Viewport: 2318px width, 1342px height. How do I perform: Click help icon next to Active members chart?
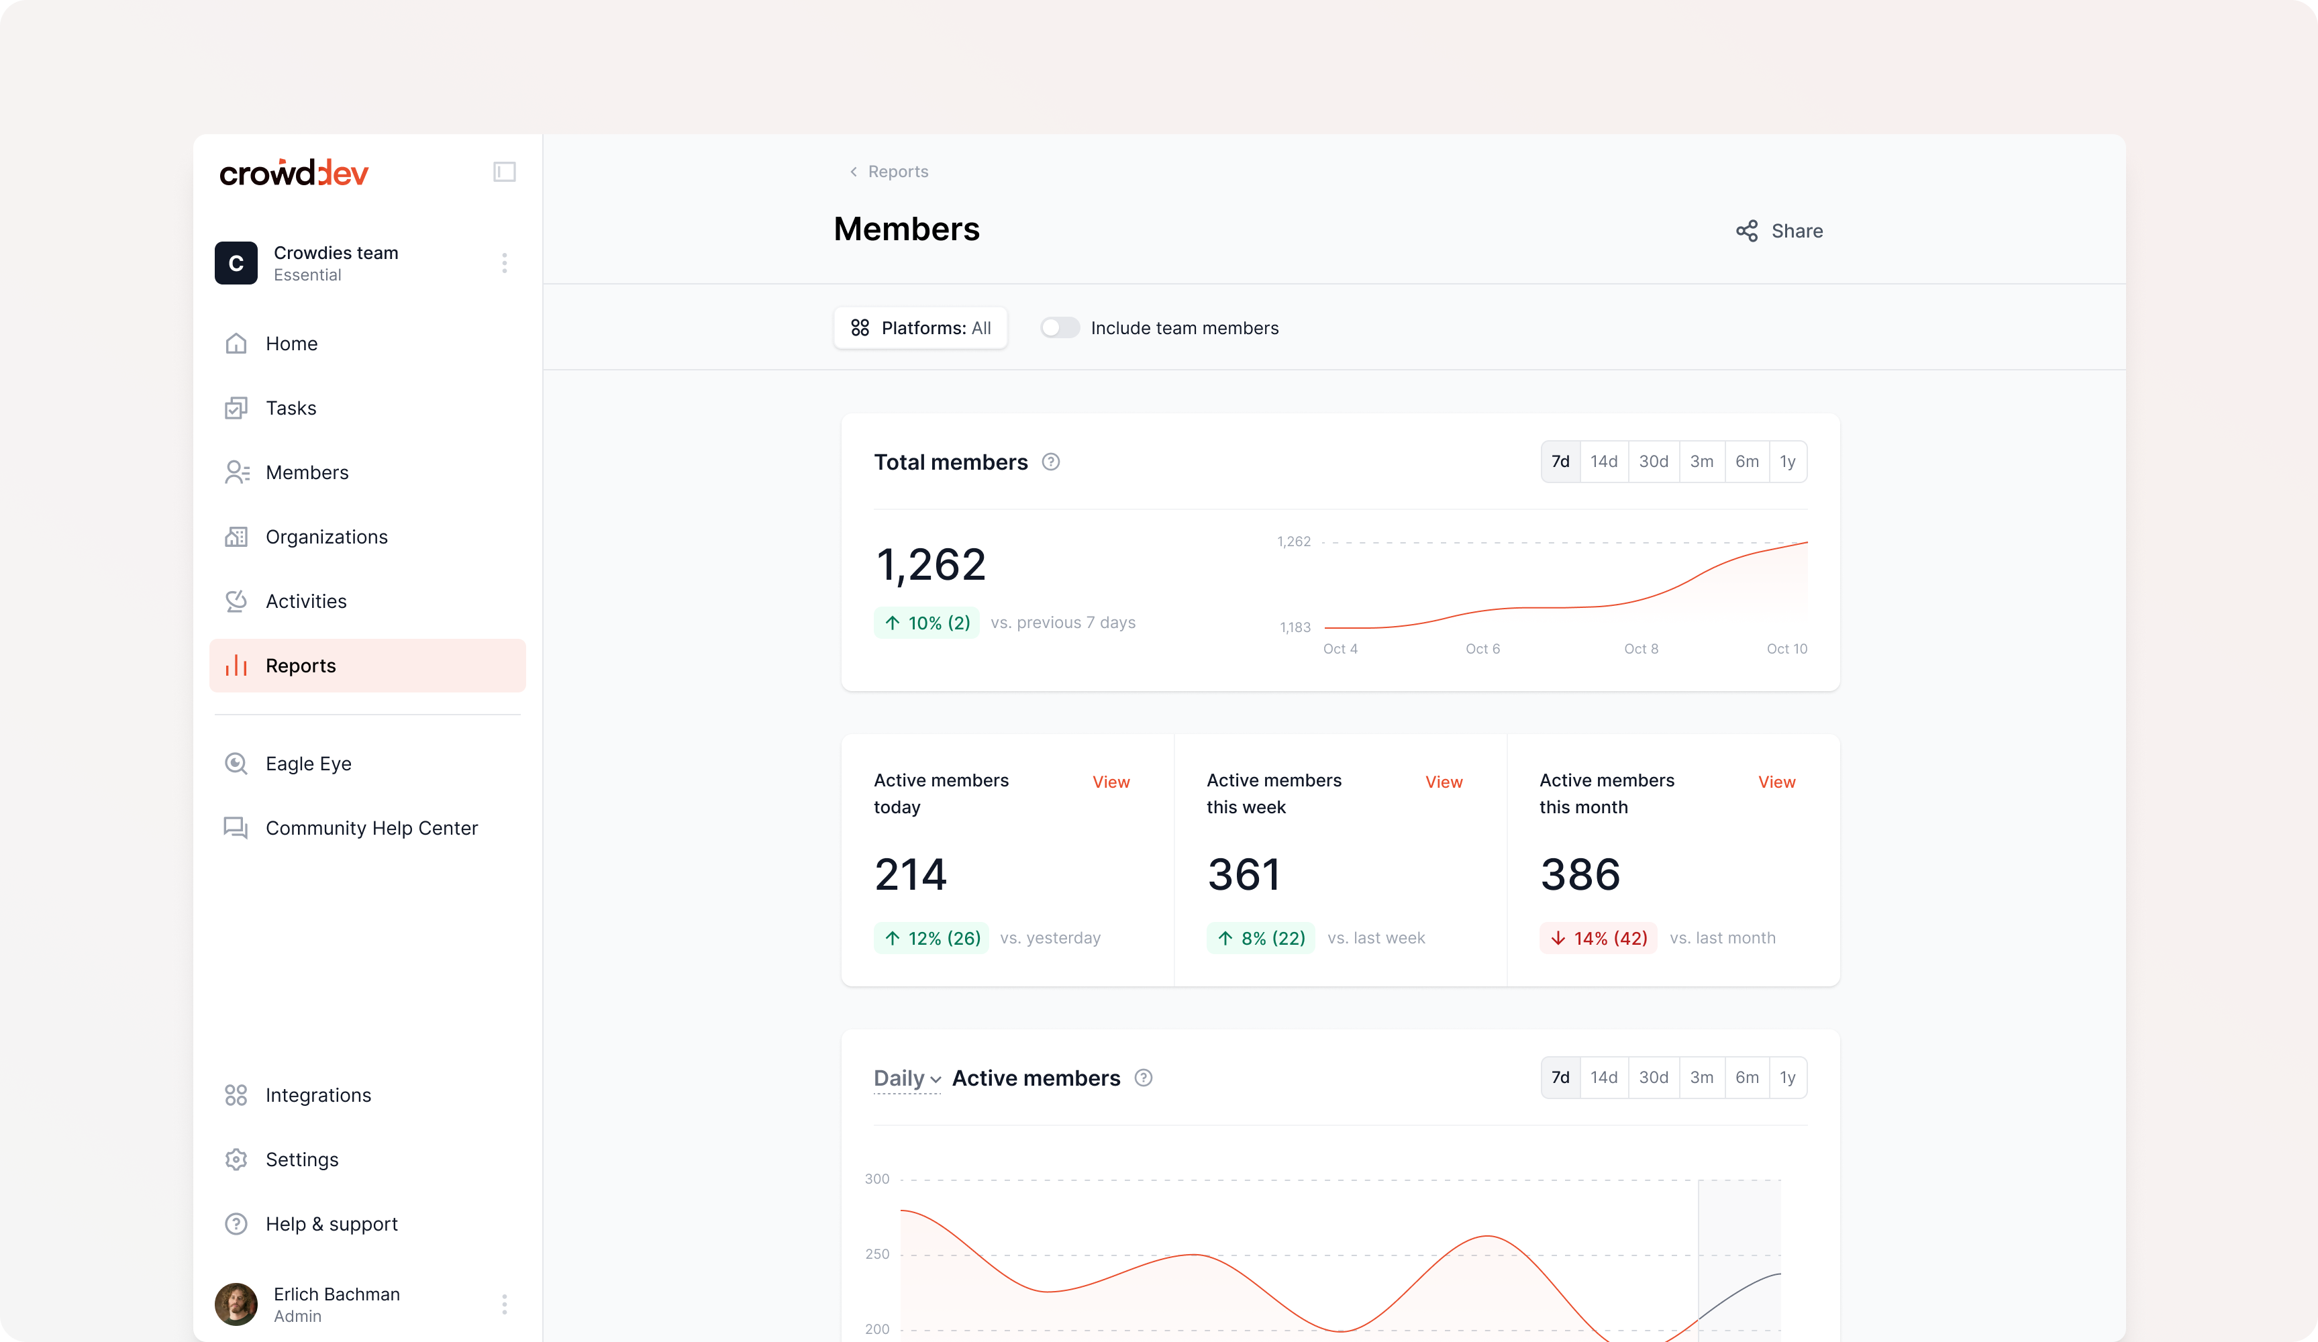click(x=1144, y=1078)
